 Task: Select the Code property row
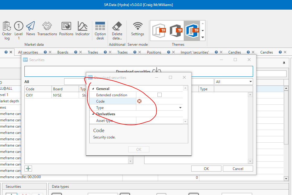[136, 101]
